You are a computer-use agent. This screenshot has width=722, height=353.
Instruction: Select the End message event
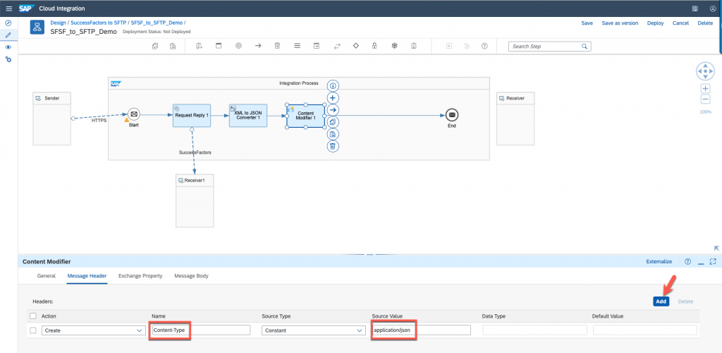pyautogui.click(x=452, y=114)
